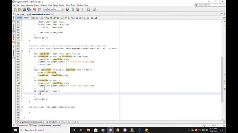Show hidden system tray icons

pos(189,130)
